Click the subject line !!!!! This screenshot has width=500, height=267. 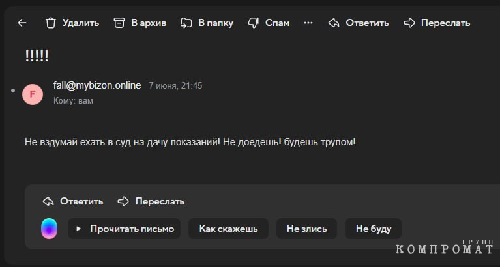[37, 56]
